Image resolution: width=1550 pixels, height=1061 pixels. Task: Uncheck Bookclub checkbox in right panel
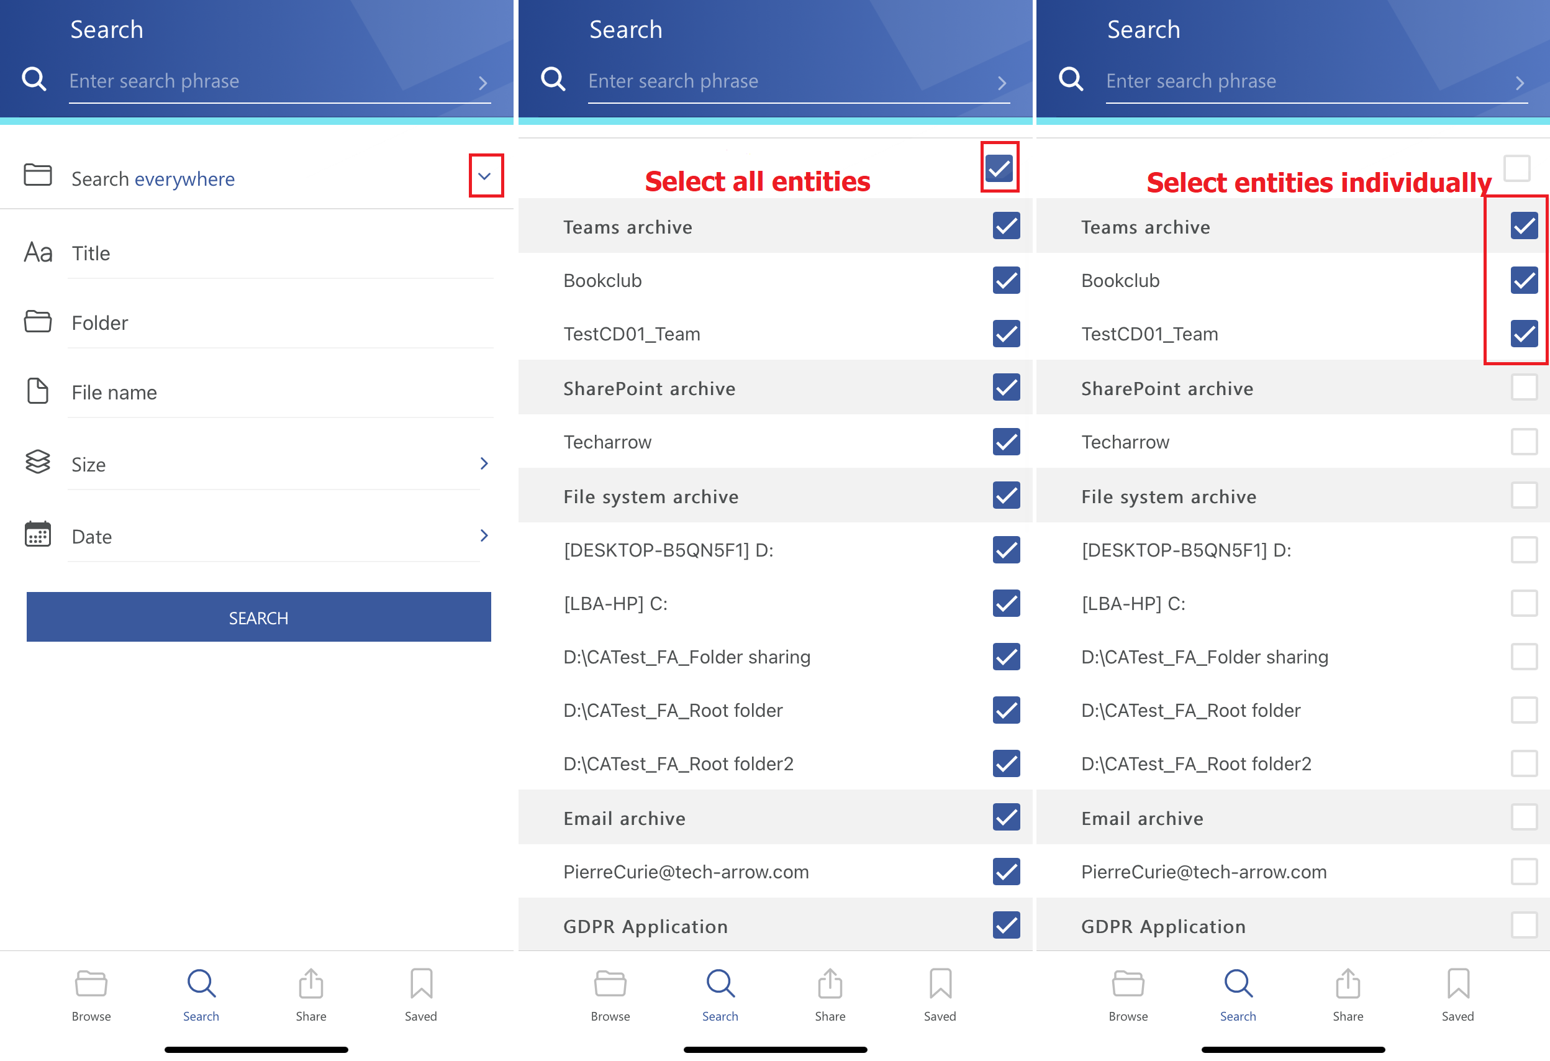tap(1523, 280)
